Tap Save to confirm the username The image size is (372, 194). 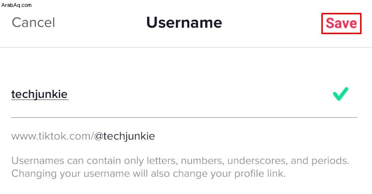[x=341, y=23]
